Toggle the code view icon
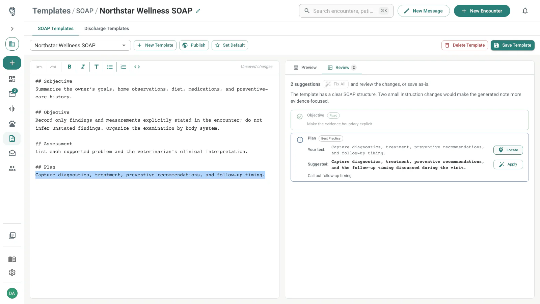Screen dimensions: 540x304 tap(137, 67)
